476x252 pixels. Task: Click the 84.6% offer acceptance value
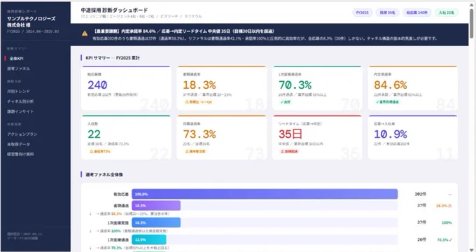(391, 85)
